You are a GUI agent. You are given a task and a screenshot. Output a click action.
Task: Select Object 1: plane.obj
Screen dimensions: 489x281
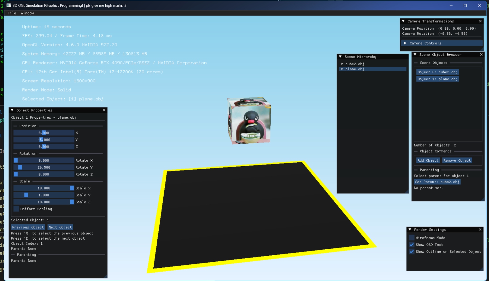tap(437, 79)
